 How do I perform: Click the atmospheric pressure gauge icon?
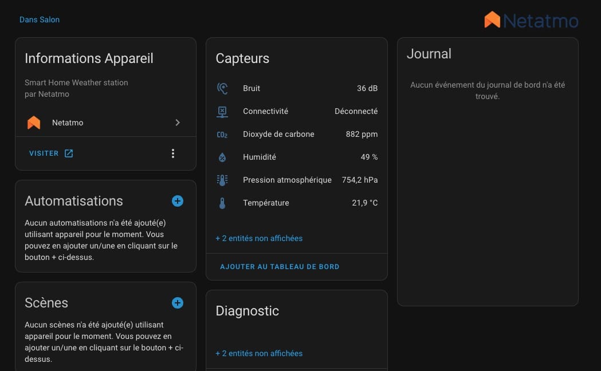222,180
